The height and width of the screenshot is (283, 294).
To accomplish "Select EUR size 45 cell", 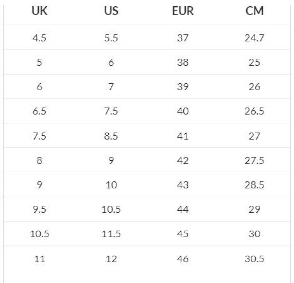I will coord(183,234).
